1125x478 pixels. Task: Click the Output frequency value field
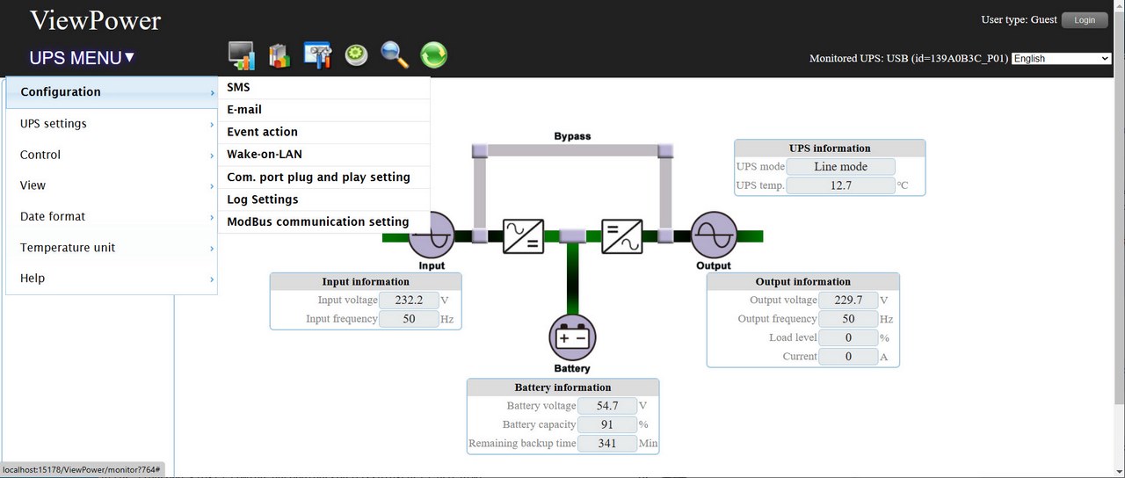click(x=848, y=319)
